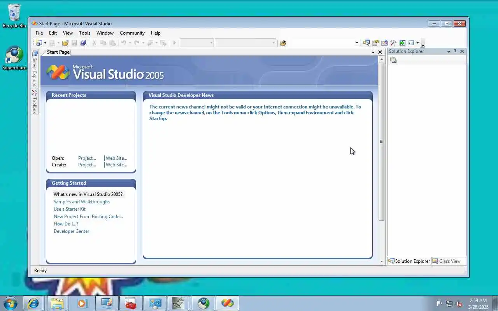Click the Copy toolbar icon

(x=103, y=43)
